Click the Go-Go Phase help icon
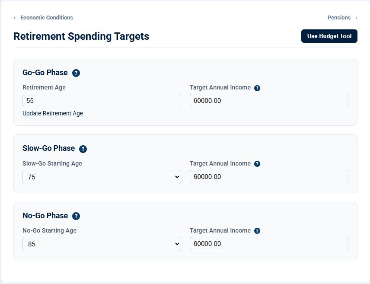Screen dimensions: 370x284 [76, 73]
